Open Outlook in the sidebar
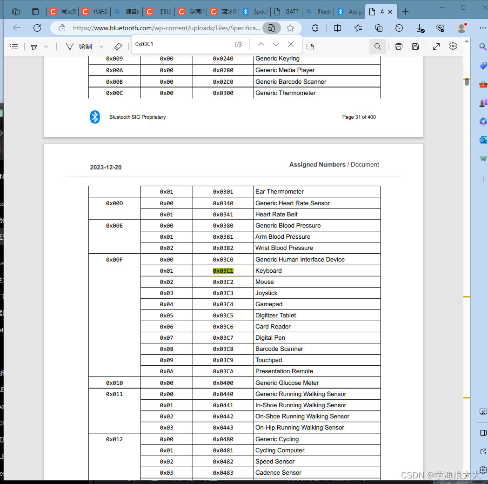Image resolution: width=488 pixels, height=484 pixels. (483, 140)
